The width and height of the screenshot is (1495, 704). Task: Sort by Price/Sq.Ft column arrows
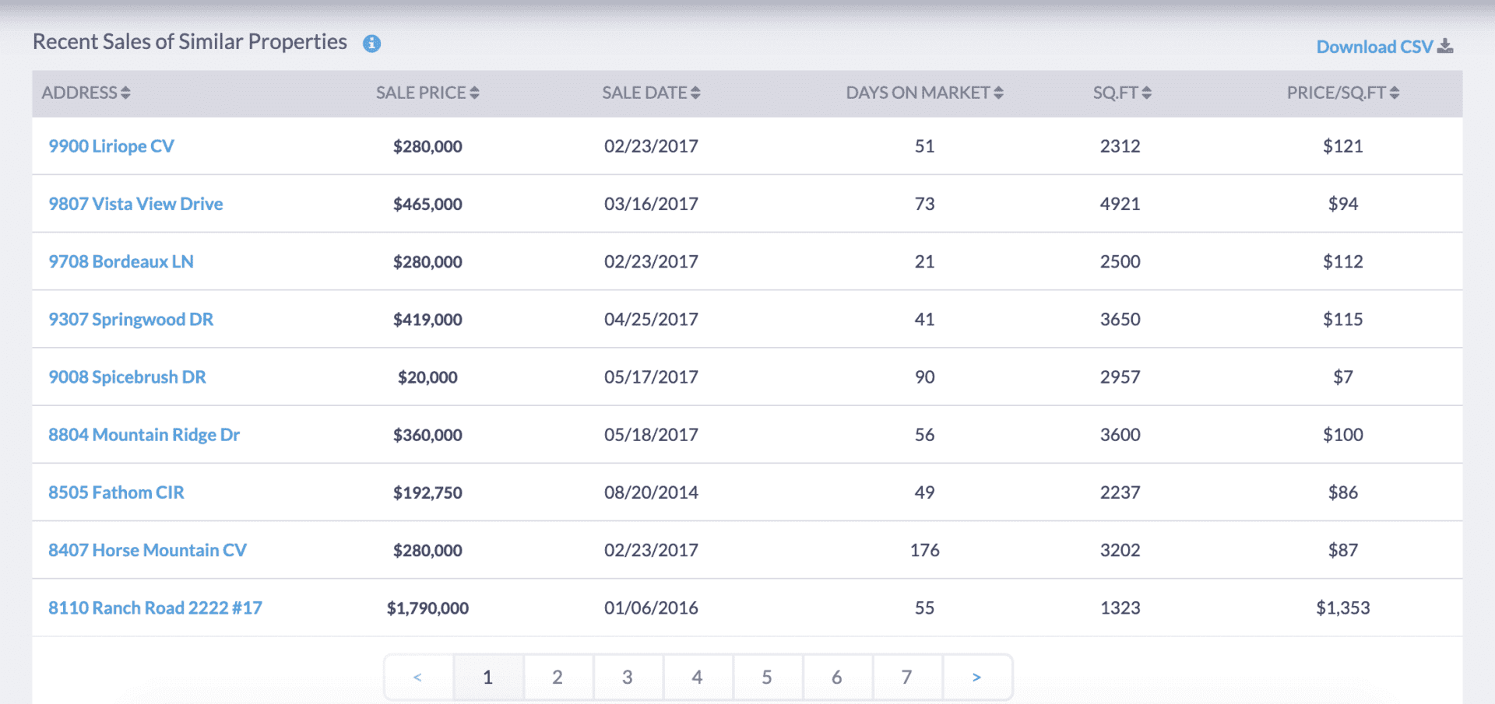coord(1395,93)
